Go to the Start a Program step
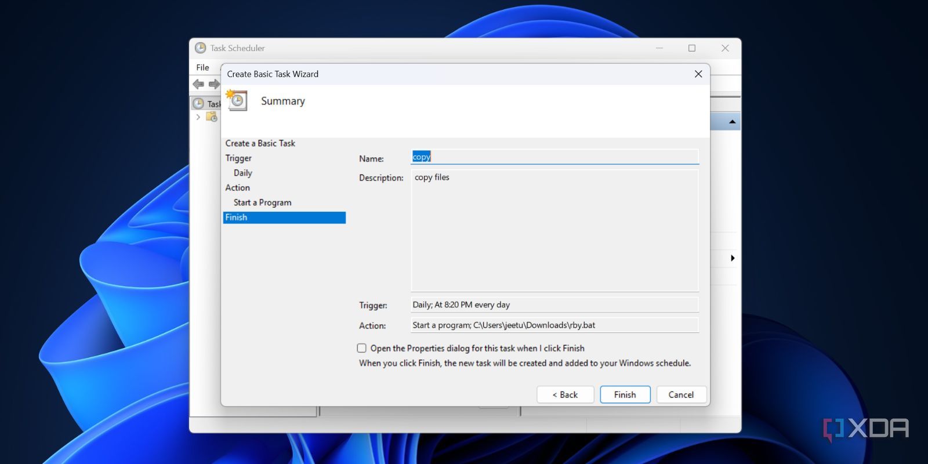This screenshot has width=928, height=464. (x=263, y=202)
